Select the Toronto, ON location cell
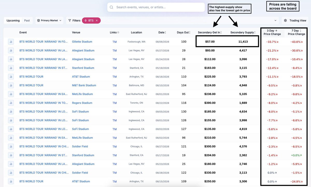311x187 pixels. [136, 103]
